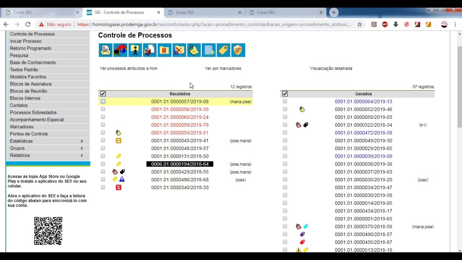Click the red tag on process 0001.01.0000435/2018-87

(302, 242)
